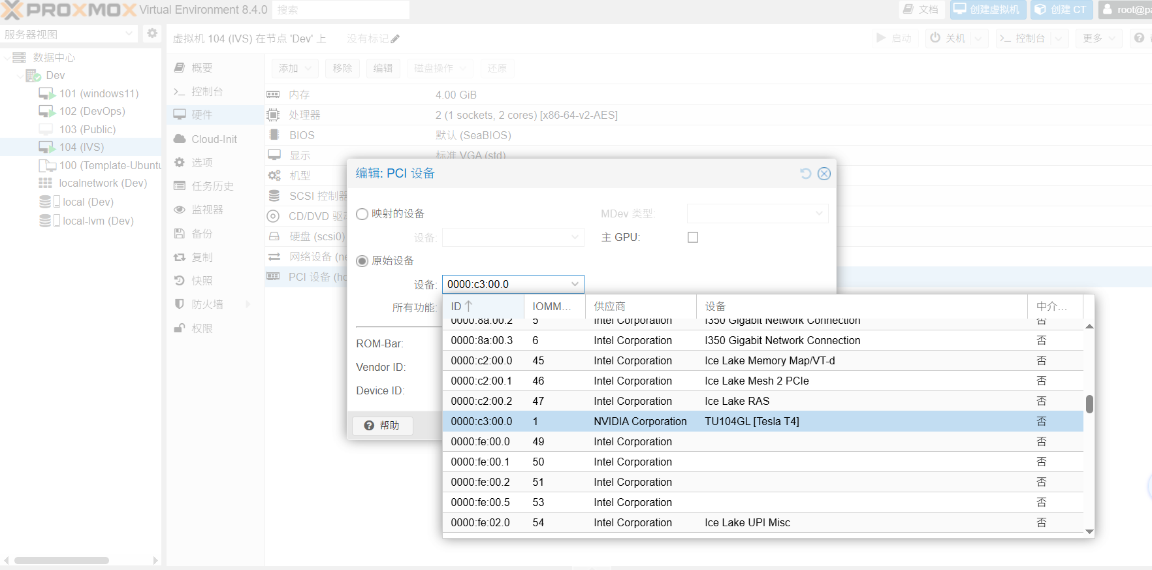Open the Cloud-Init tab
The image size is (1152, 570).
click(214, 139)
